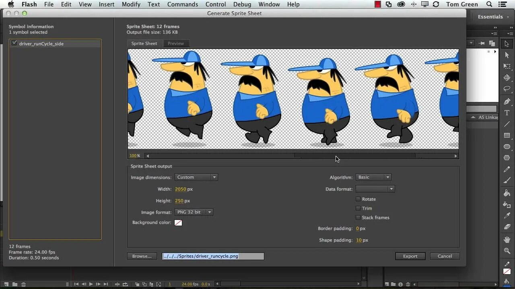Select the Subselection tool
Viewport: 515px width, 289px height.
[507, 55]
